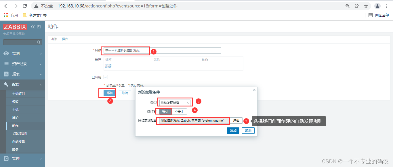Close the 新的触发条件 dialog with the X
Image resolution: width=393 pixels, height=167 pixels.
click(x=254, y=90)
